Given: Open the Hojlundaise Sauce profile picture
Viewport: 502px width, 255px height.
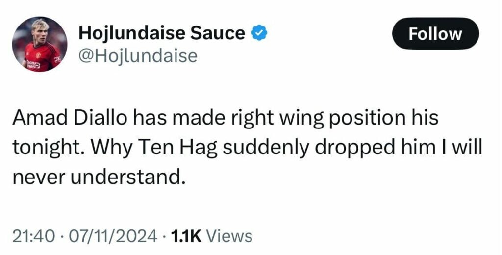Looking at the screenshot, I should click(39, 44).
